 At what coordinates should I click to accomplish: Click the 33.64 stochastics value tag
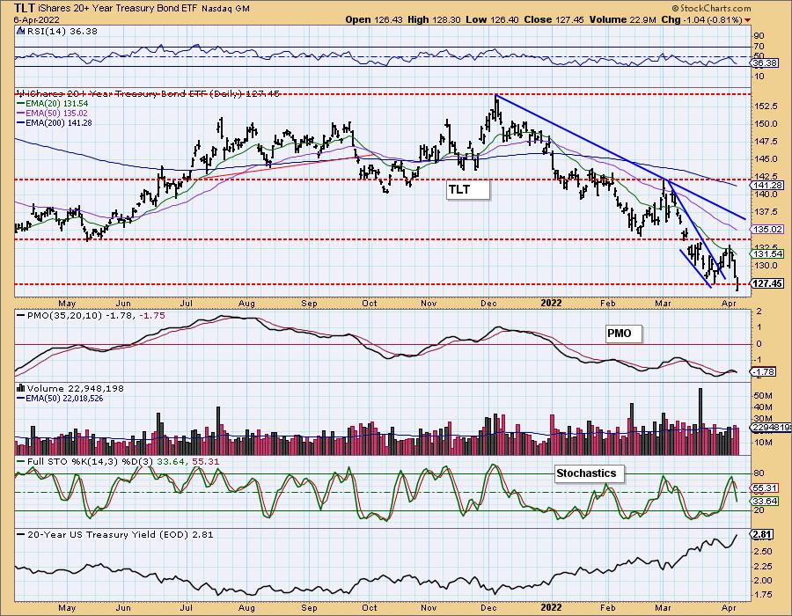765,502
